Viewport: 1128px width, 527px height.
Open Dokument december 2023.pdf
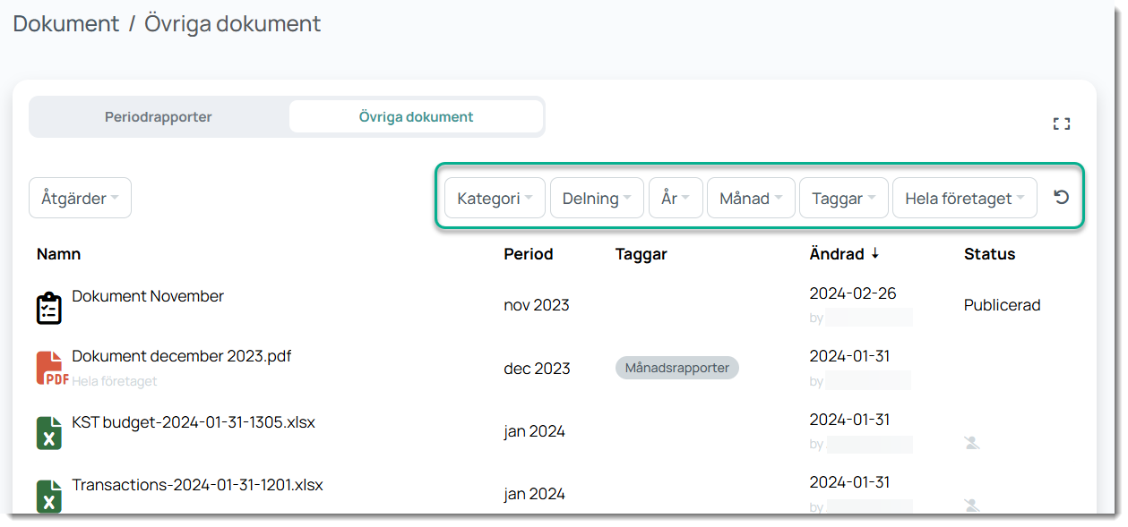click(181, 356)
